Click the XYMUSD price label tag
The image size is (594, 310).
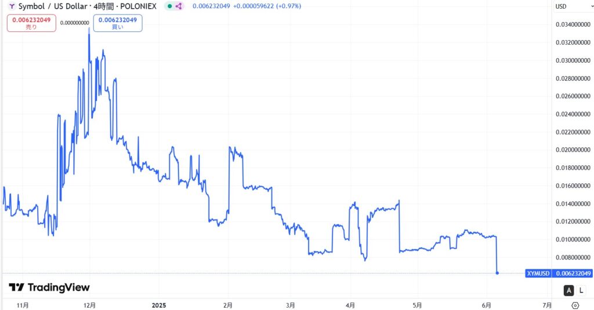[x=538, y=273]
